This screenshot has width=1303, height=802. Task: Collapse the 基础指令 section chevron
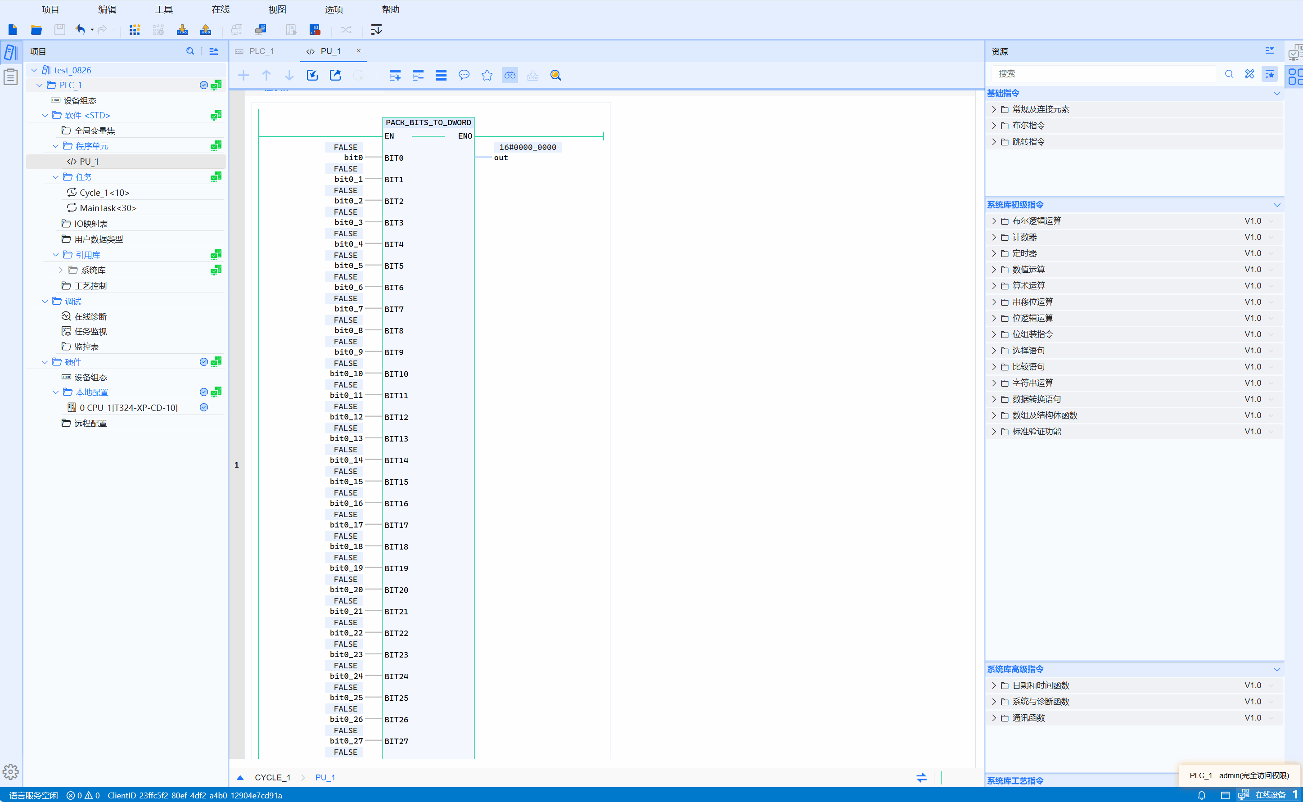point(1277,93)
